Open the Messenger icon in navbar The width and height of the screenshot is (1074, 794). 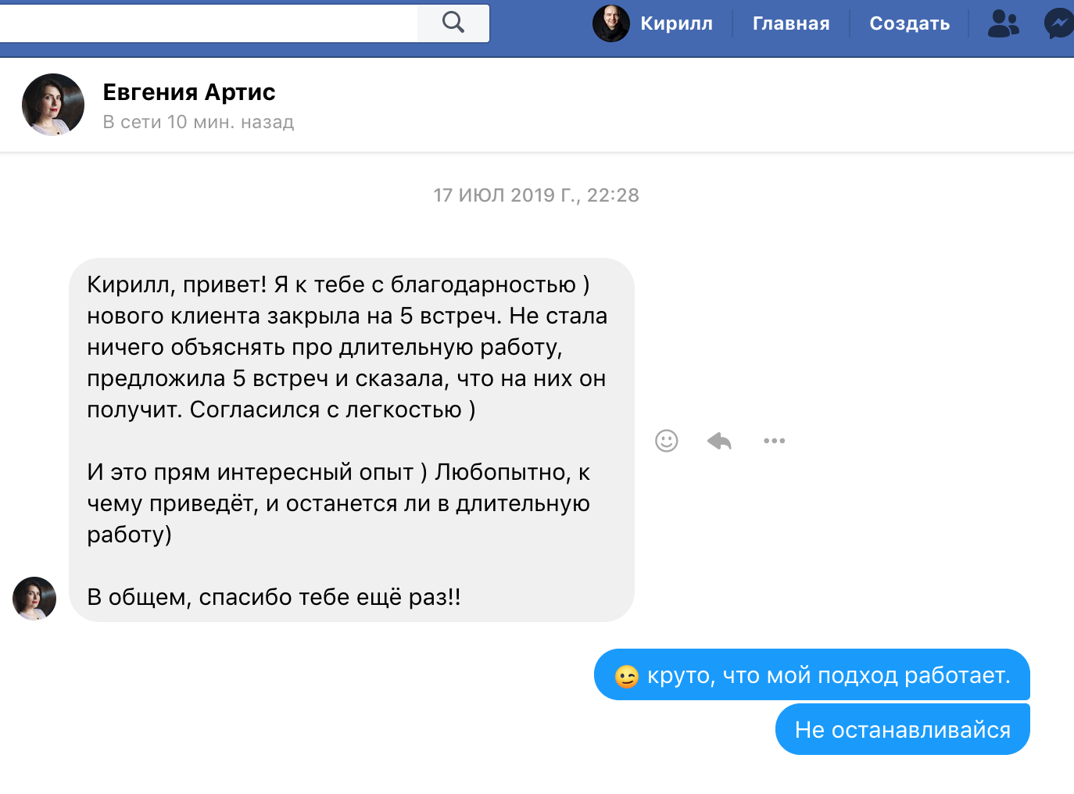[1059, 23]
